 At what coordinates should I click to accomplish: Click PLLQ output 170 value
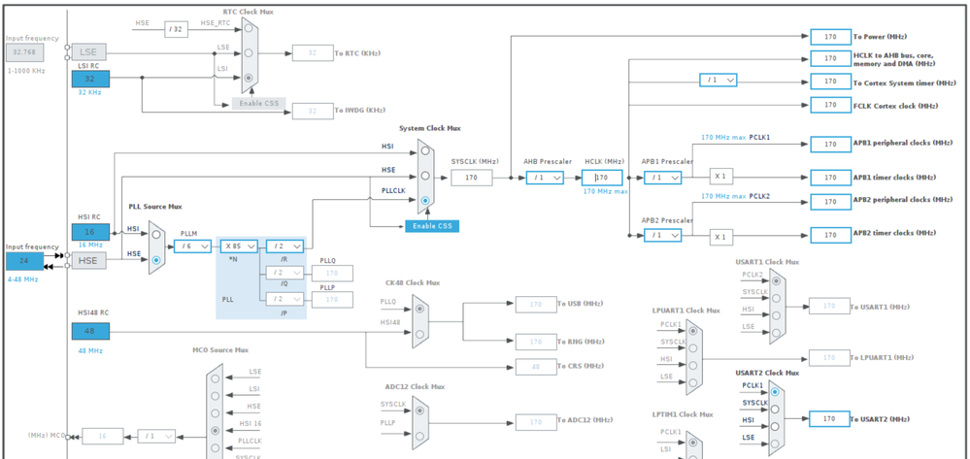tap(332, 273)
